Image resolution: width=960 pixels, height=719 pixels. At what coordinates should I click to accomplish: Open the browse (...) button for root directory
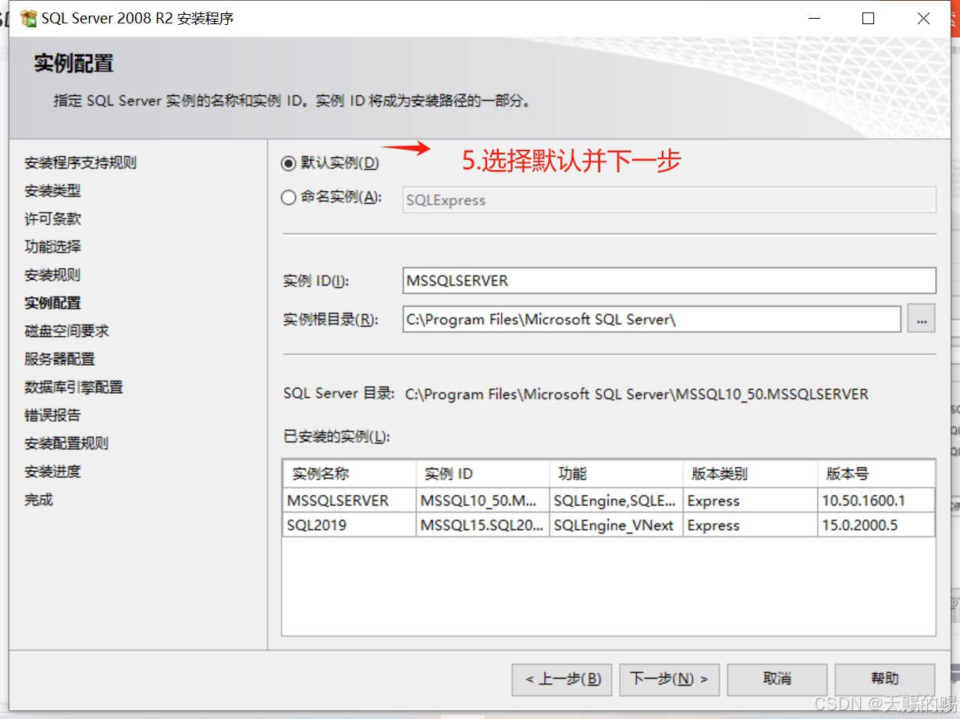(x=922, y=320)
